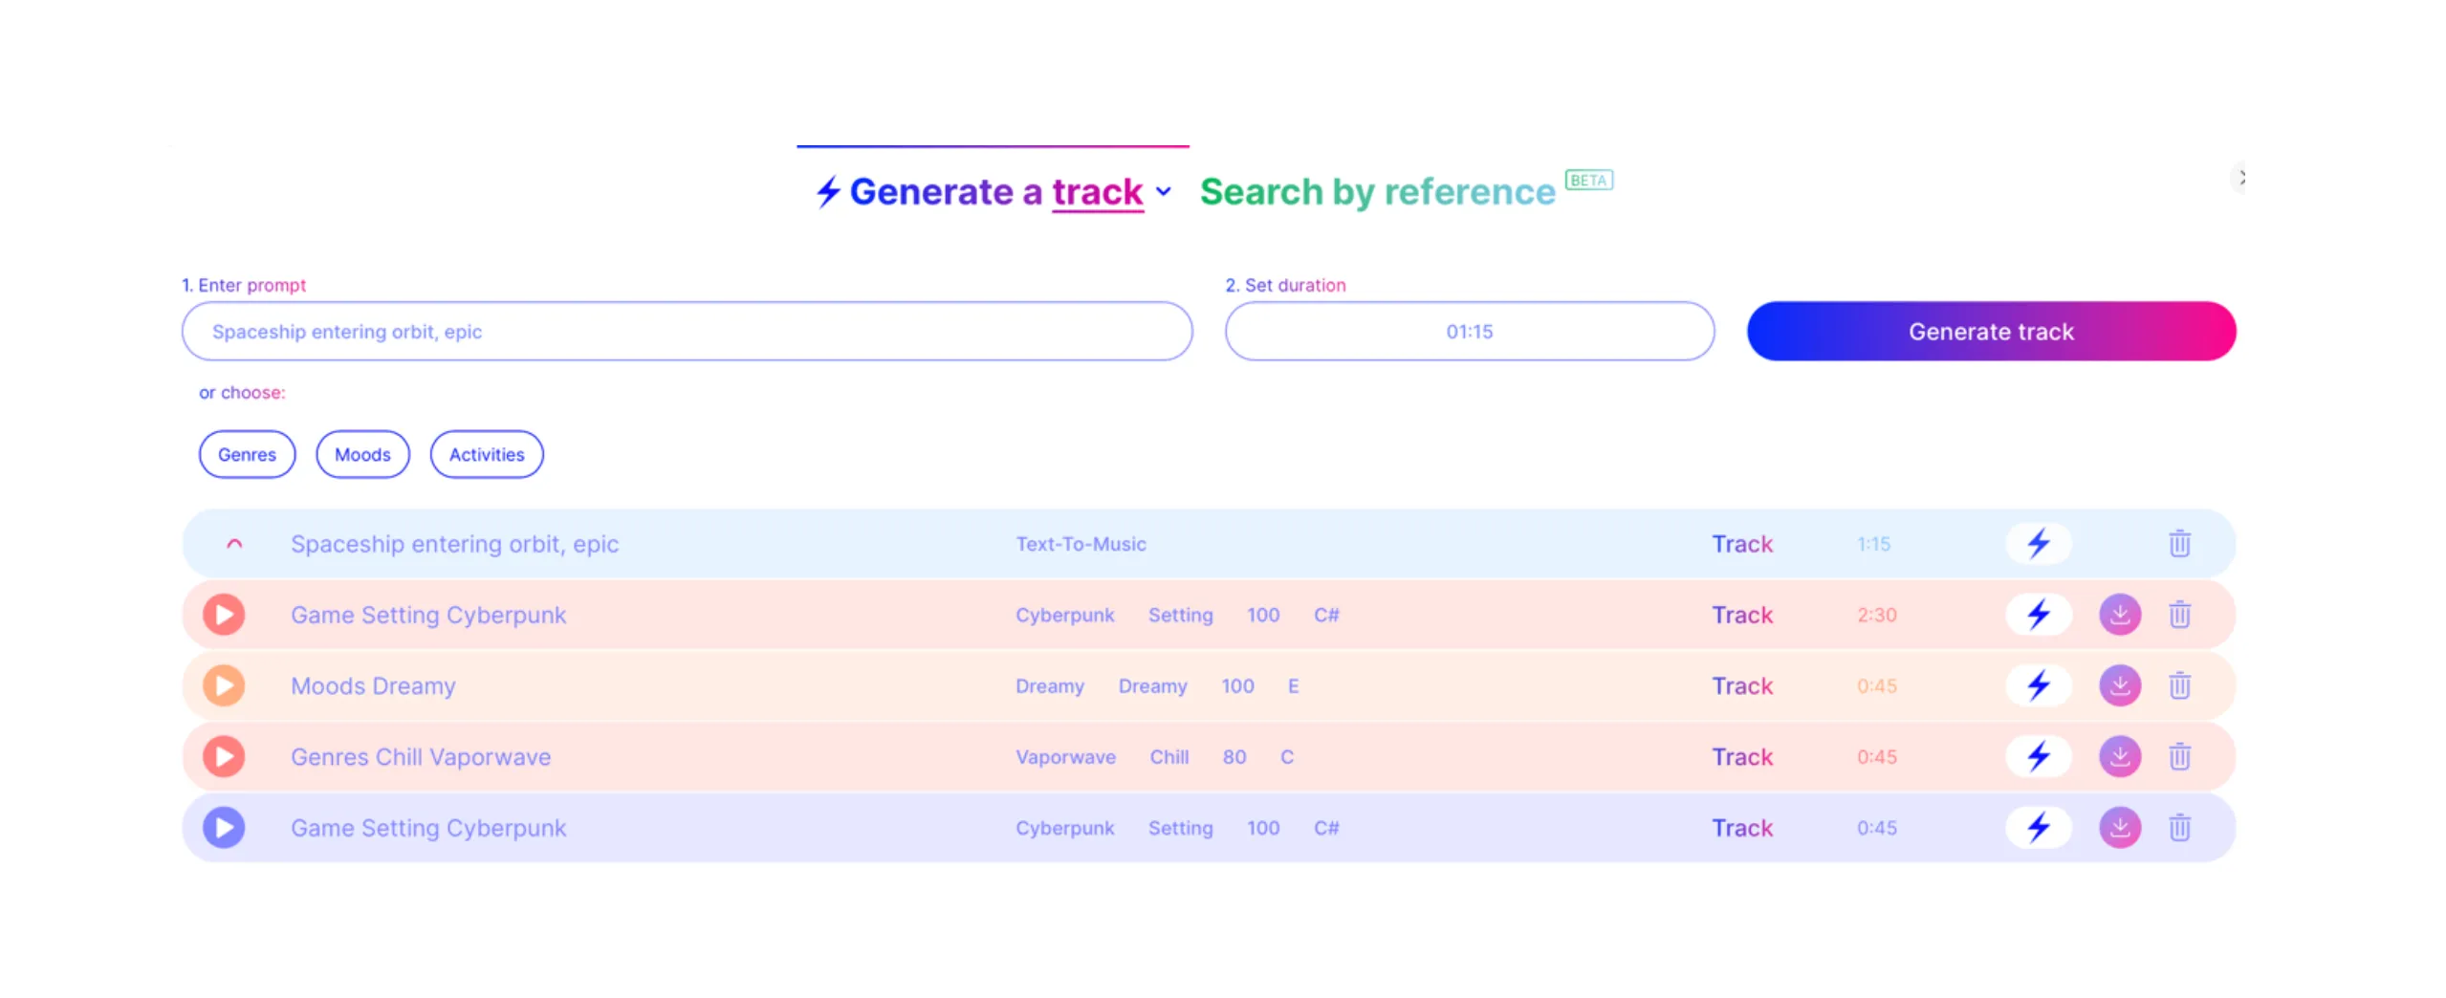Download the 2:30 Game Setting Cyberpunk track
Image resolution: width=2446 pixels, height=998 pixels.
point(2118,615)
